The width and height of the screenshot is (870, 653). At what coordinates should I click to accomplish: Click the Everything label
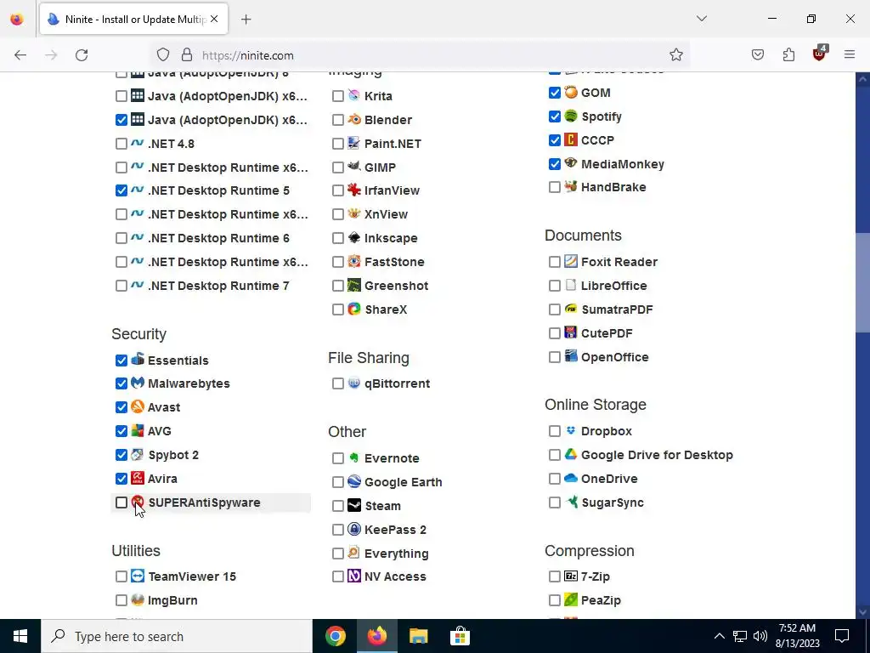[396, 554]
